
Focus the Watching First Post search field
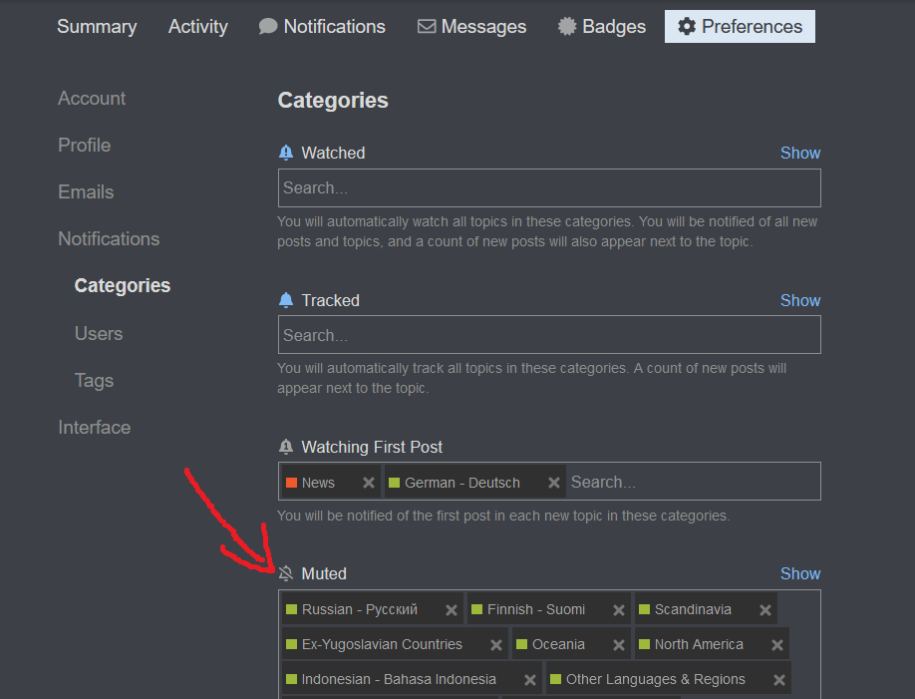[694, 482]
